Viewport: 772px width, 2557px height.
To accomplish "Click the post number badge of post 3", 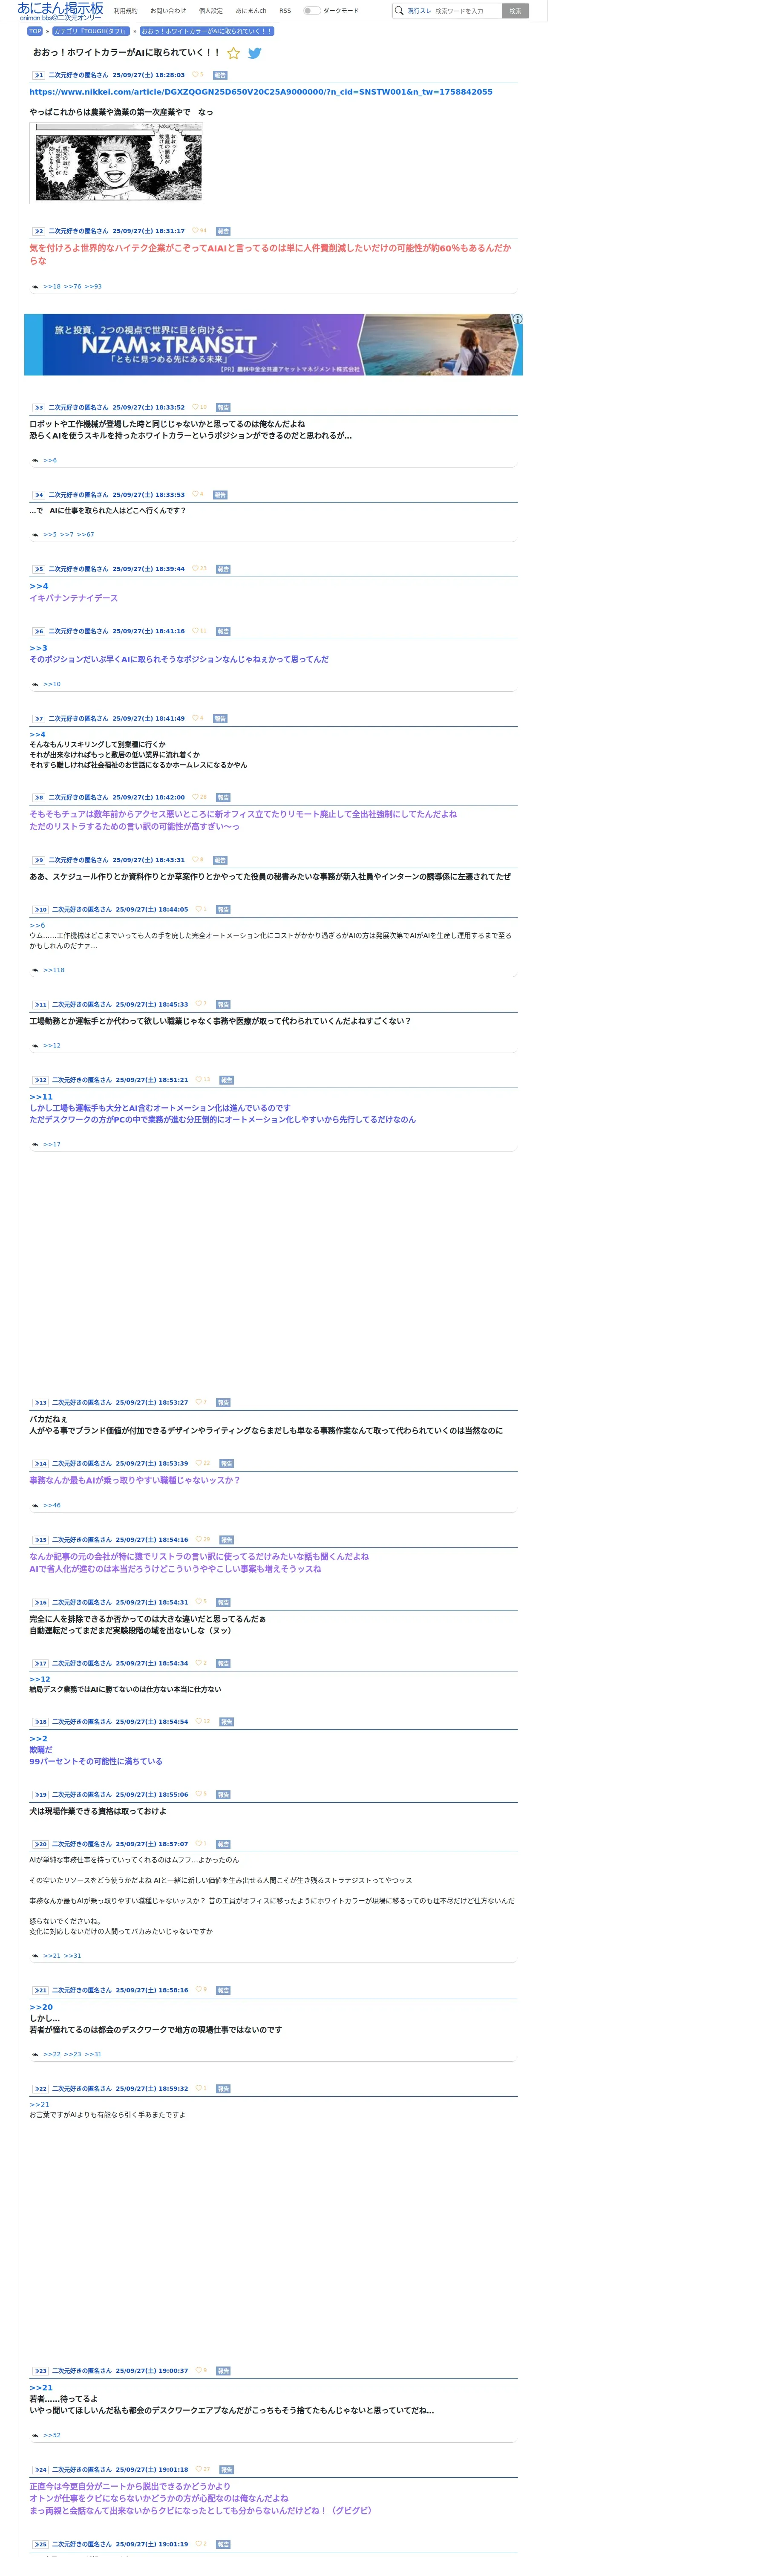I will (39, 408).
